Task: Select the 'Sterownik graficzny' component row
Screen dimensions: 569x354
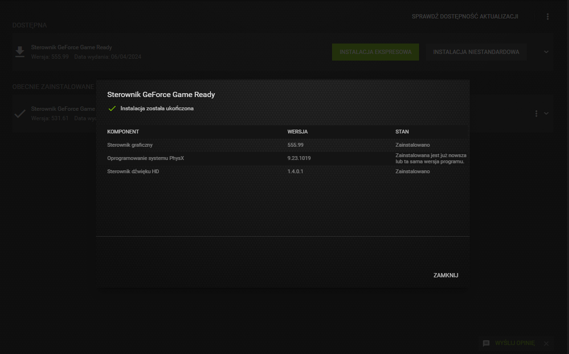Action: point(282,145)
